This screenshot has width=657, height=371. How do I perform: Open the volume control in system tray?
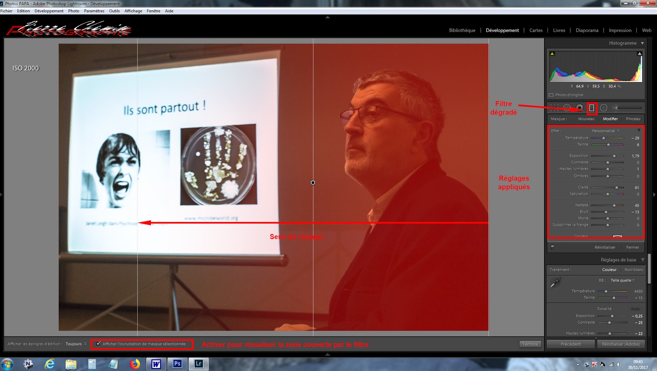coord(619,364)
